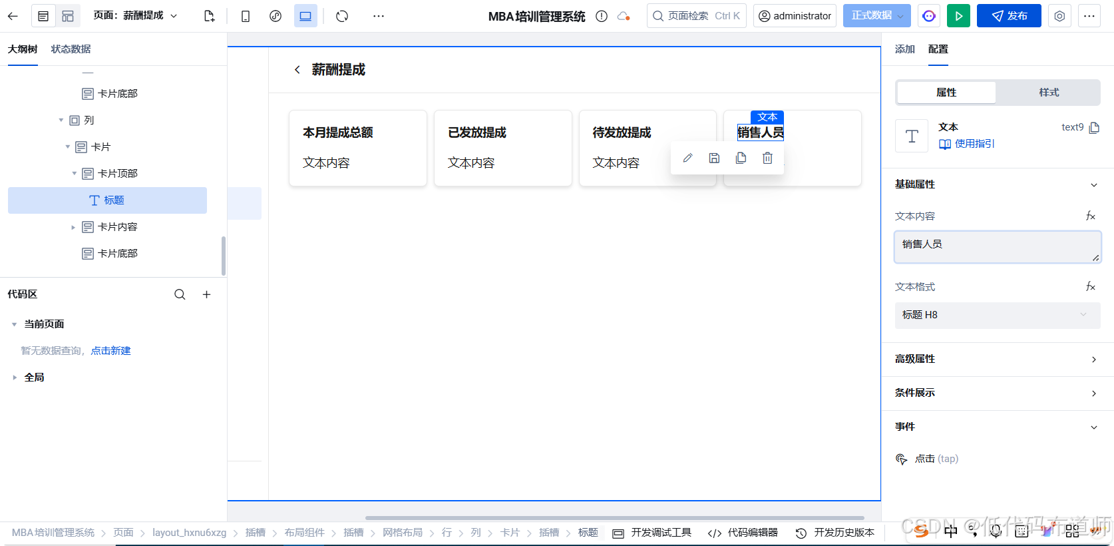Image resolution: width=1114 pixels, height=546 pixels.
Task: Open the app settings hexagon icon
Action: (x=1059, y=16)
